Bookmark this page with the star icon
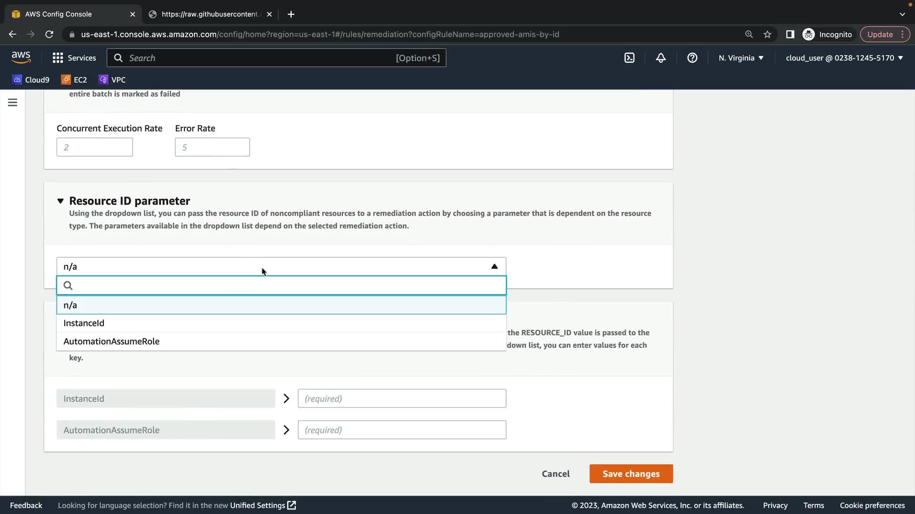This screenshot has width=915, height=514. (767, 34)
